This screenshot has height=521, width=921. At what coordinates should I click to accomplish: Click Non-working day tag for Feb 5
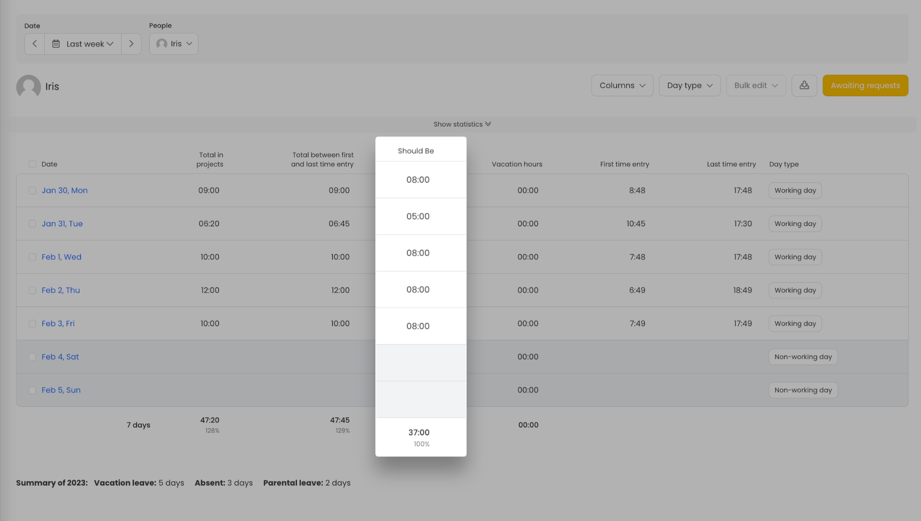click(803, 390)
